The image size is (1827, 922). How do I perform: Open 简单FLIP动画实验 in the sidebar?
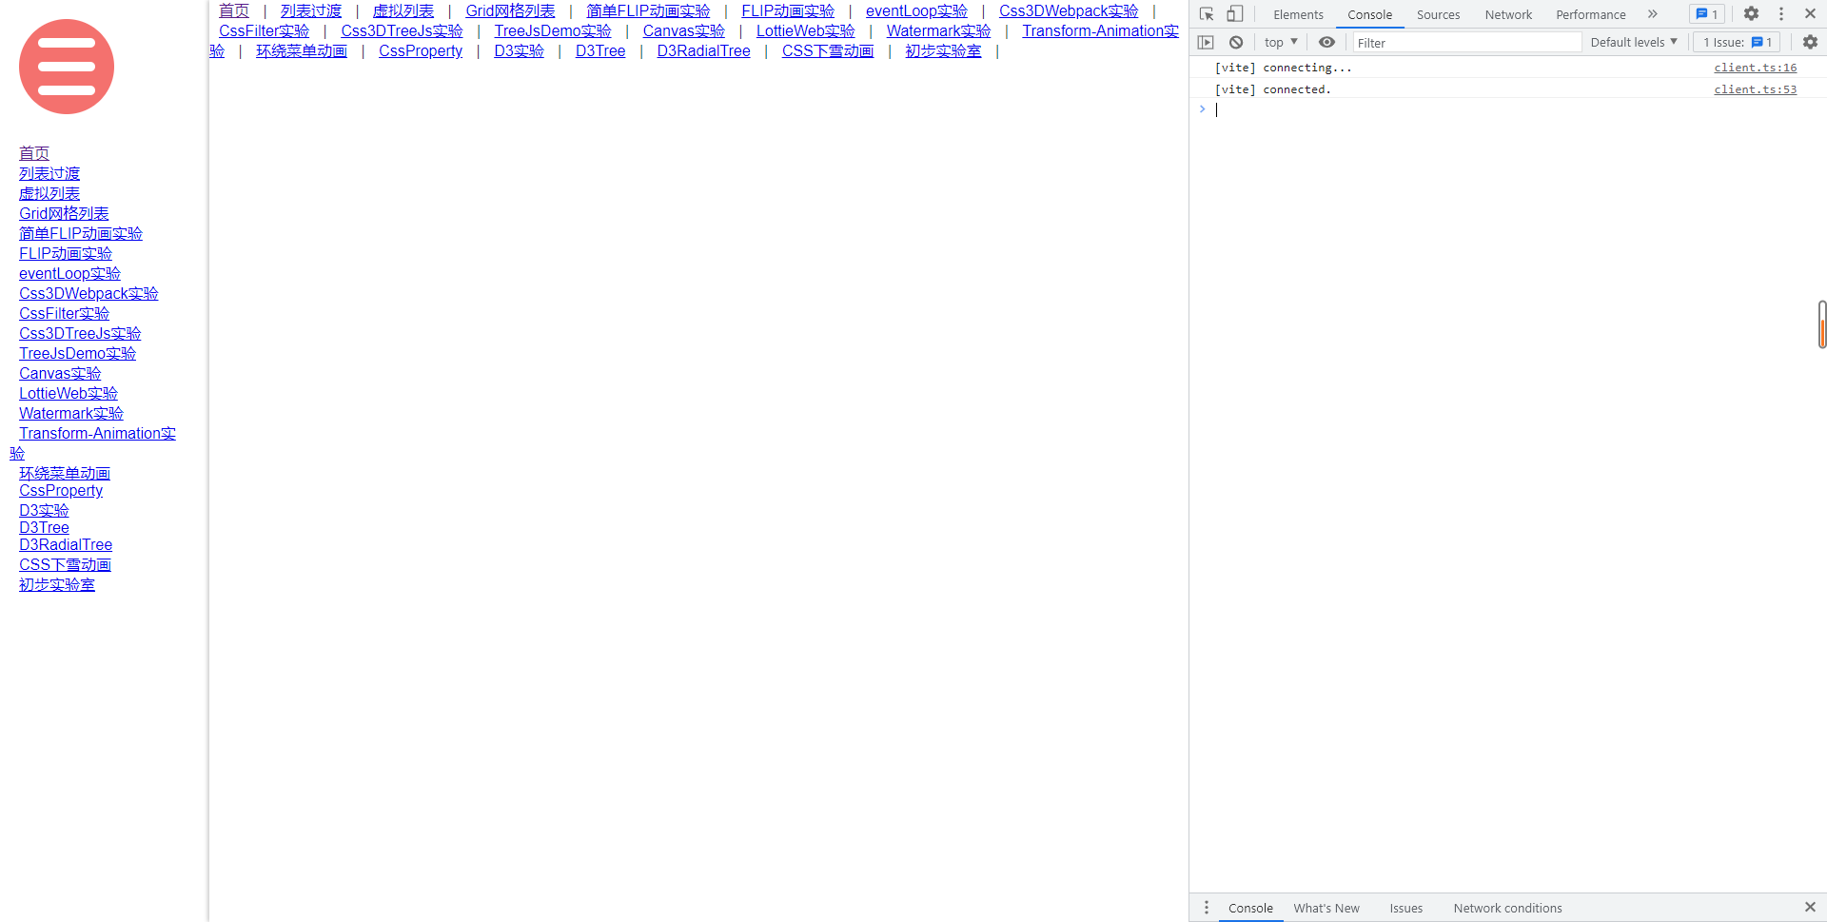[x=81, y=233]
